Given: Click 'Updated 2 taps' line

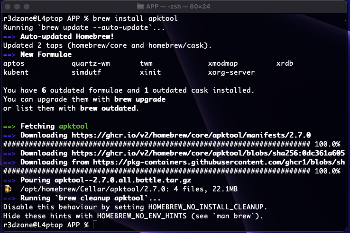Looking at the screenshot, I should pyautogui.click(x=107, y=45).
